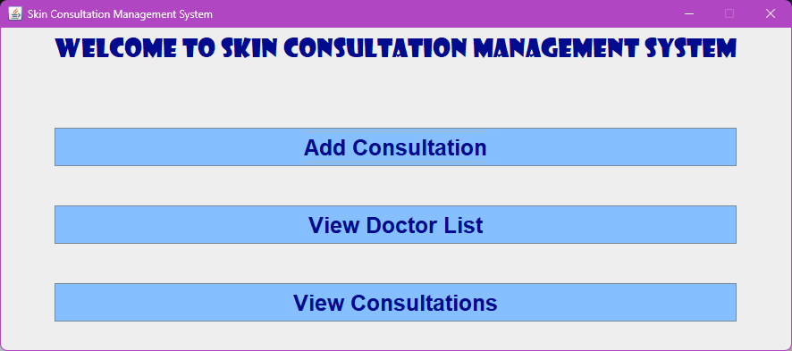Click the disabled maximize window icon
The image size is (792, 351).
[729, 13]
